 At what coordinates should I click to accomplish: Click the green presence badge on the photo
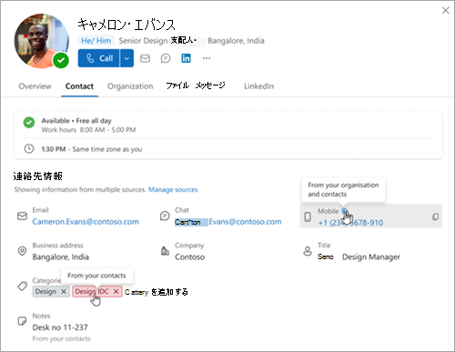click(x=61, y=60)
